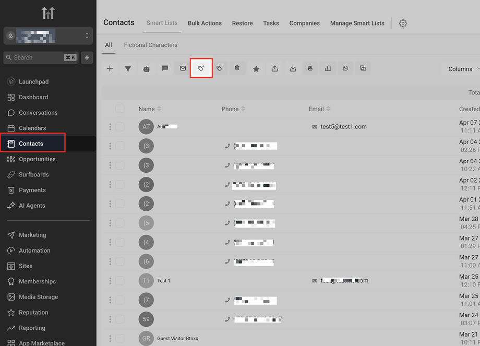Click the WhatsApp message icon
This screenshot has width=480, height=346.
pyautogui.click(x=345, y=68)
